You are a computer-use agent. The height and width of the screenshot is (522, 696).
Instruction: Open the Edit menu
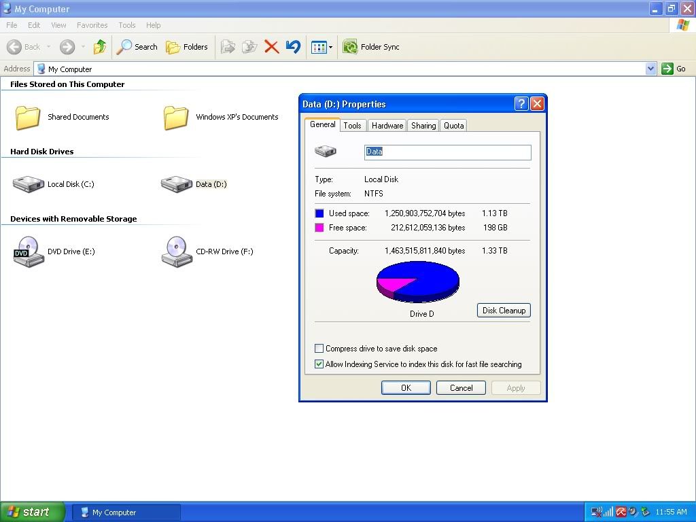coord(34,25)
